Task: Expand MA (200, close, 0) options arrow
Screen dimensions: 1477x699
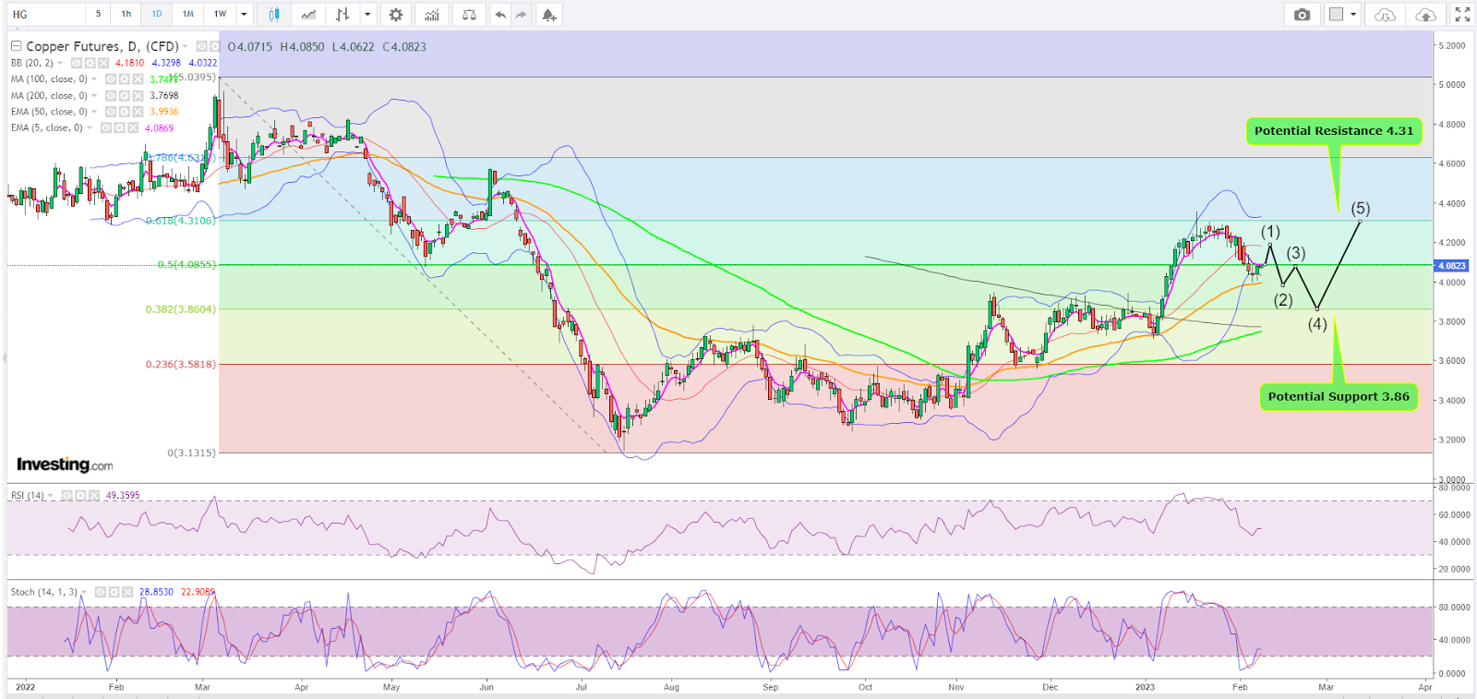Action: [x=94, y=95]
